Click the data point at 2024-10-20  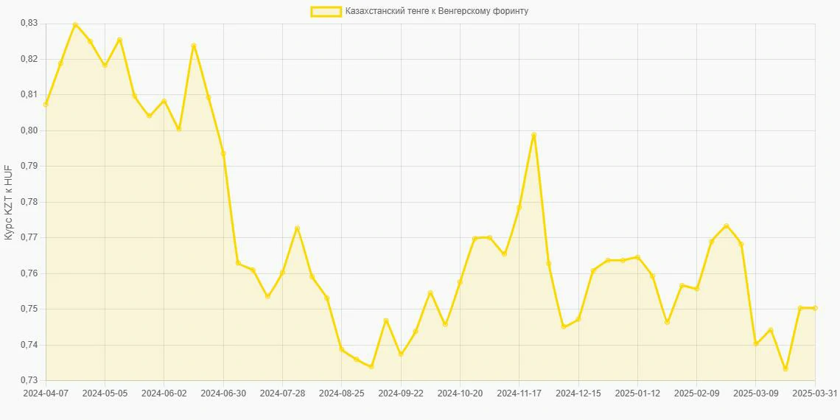pos(460,282)
